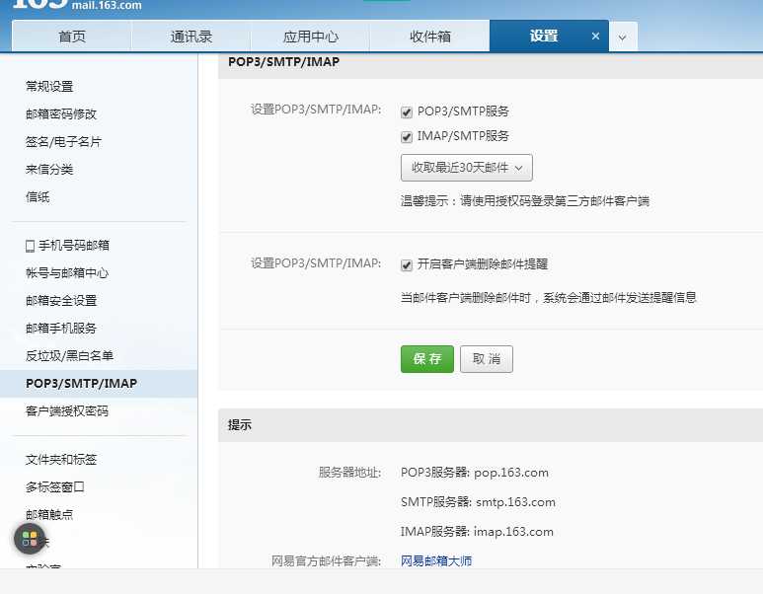Open 信纸 settings in sidebar
763x594 pixels.
coord(38,197)
